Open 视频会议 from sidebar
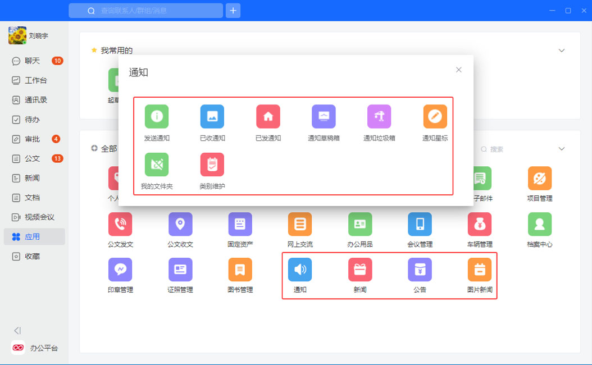Image resolution: width=592 pixels, height=365 pixels. [x=39, y=217]
